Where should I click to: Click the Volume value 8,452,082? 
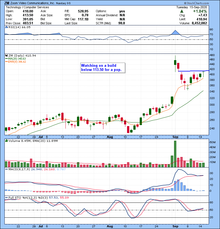point(199,23)
